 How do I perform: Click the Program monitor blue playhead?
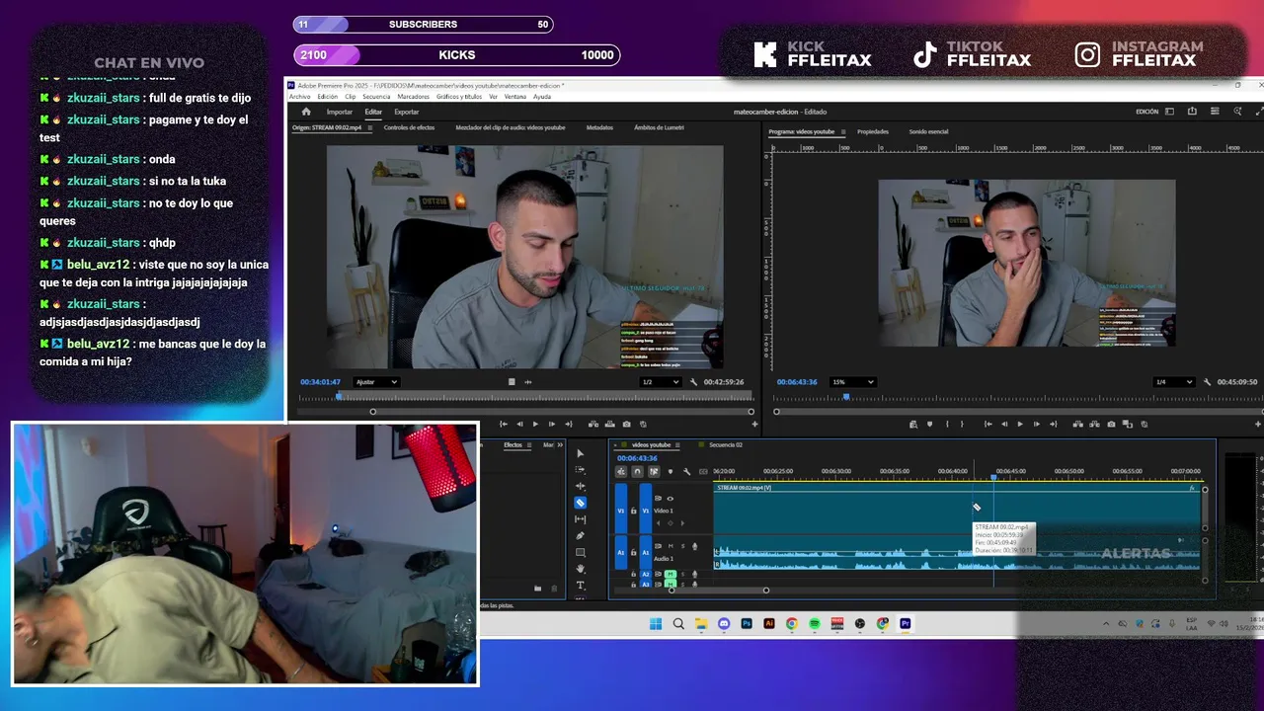pos(846,396)
